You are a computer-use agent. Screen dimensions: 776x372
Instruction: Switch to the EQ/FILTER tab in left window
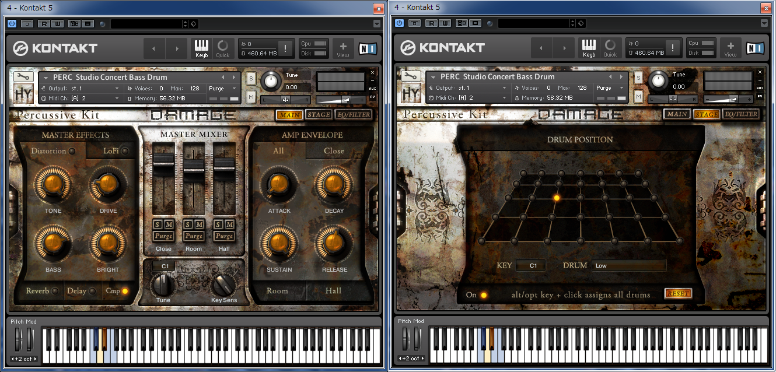(x=354, y=114)
